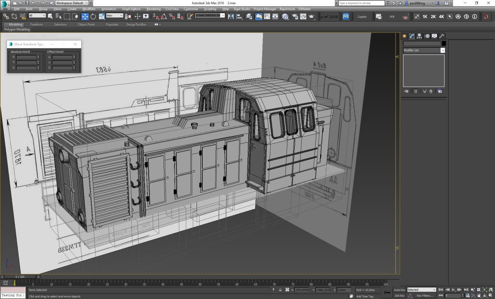This screenshot has height=299, width=495.
Task: Open the Modify panel tab icon
Action: coord(412,36)
